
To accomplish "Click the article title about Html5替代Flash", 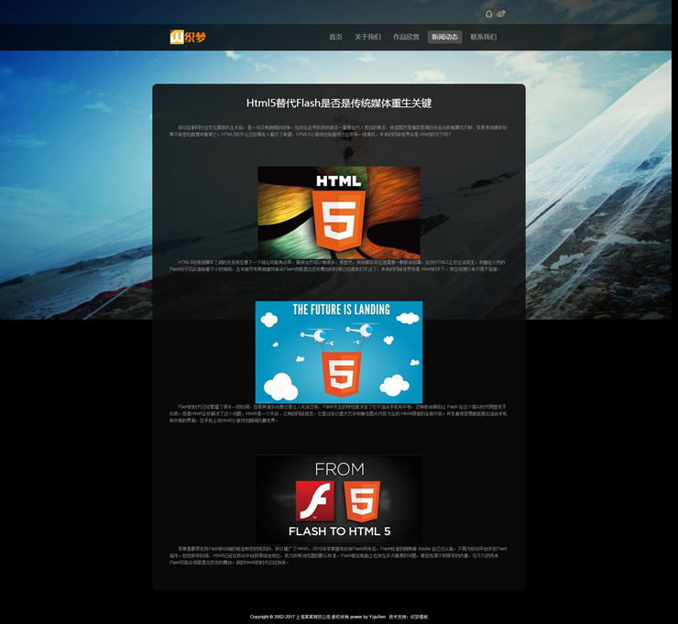I will click(339, 104).
